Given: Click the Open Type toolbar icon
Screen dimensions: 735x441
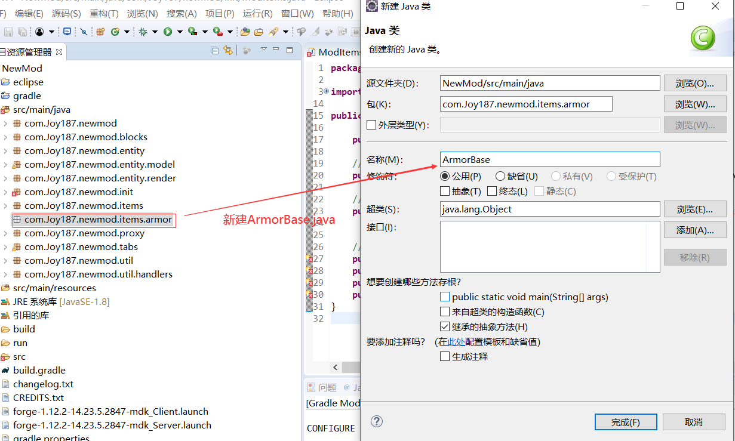Looking at the screenshot, I should pos(245,32).
